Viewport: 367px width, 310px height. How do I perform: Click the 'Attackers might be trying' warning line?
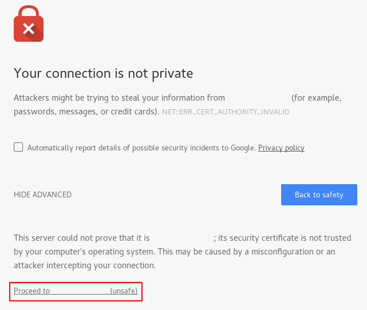coord(119,98)
